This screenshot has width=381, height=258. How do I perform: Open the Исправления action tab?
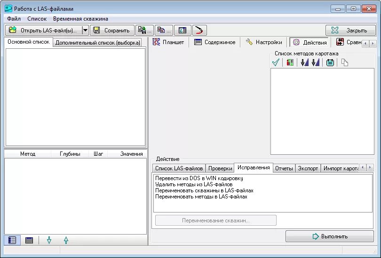254,167
